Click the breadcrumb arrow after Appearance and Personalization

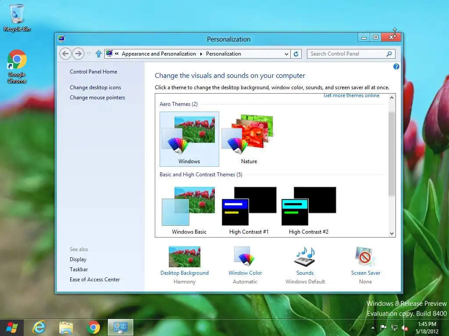click(201, 54)
